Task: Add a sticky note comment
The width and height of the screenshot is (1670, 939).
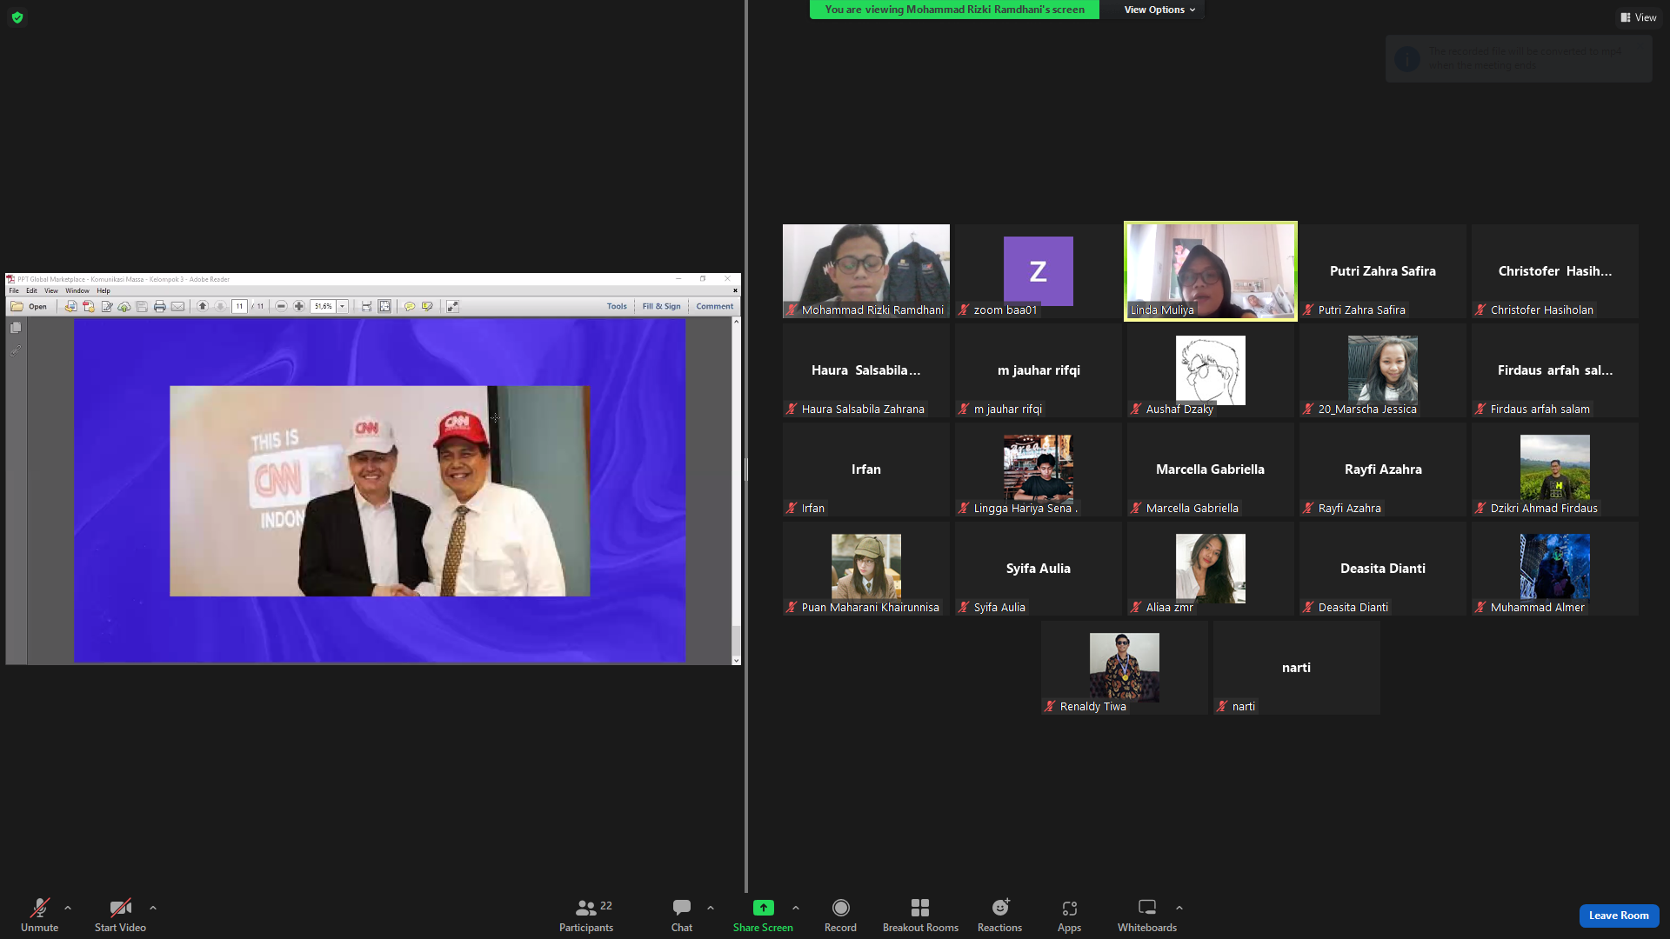Action: pyautogui.click(x=410, y=306)
